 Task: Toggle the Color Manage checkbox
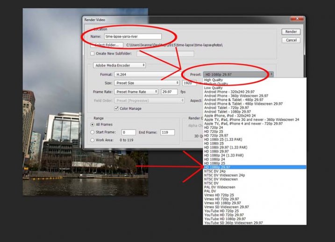116,109
